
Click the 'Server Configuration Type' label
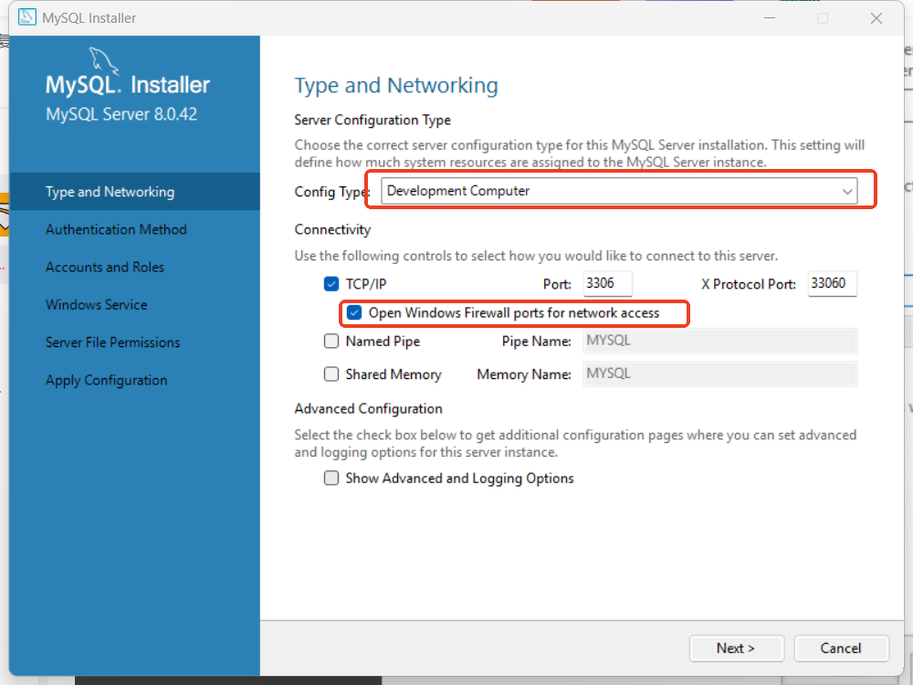(373, 120)
